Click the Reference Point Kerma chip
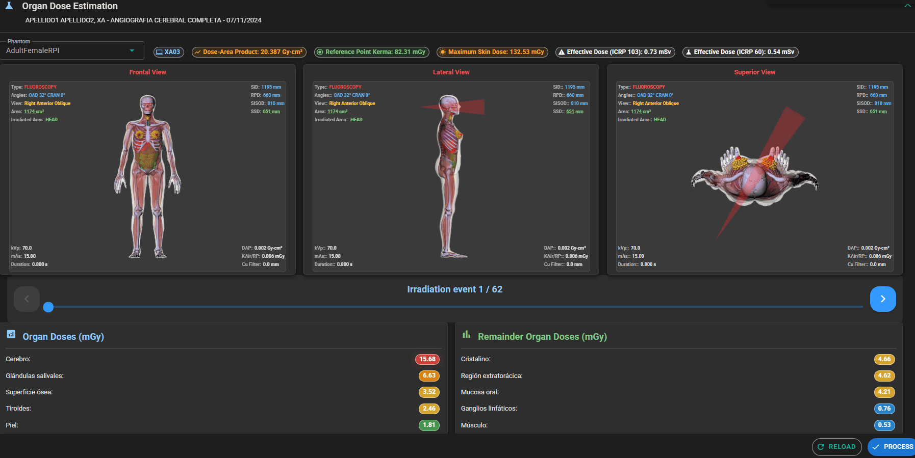 point(372,52)
